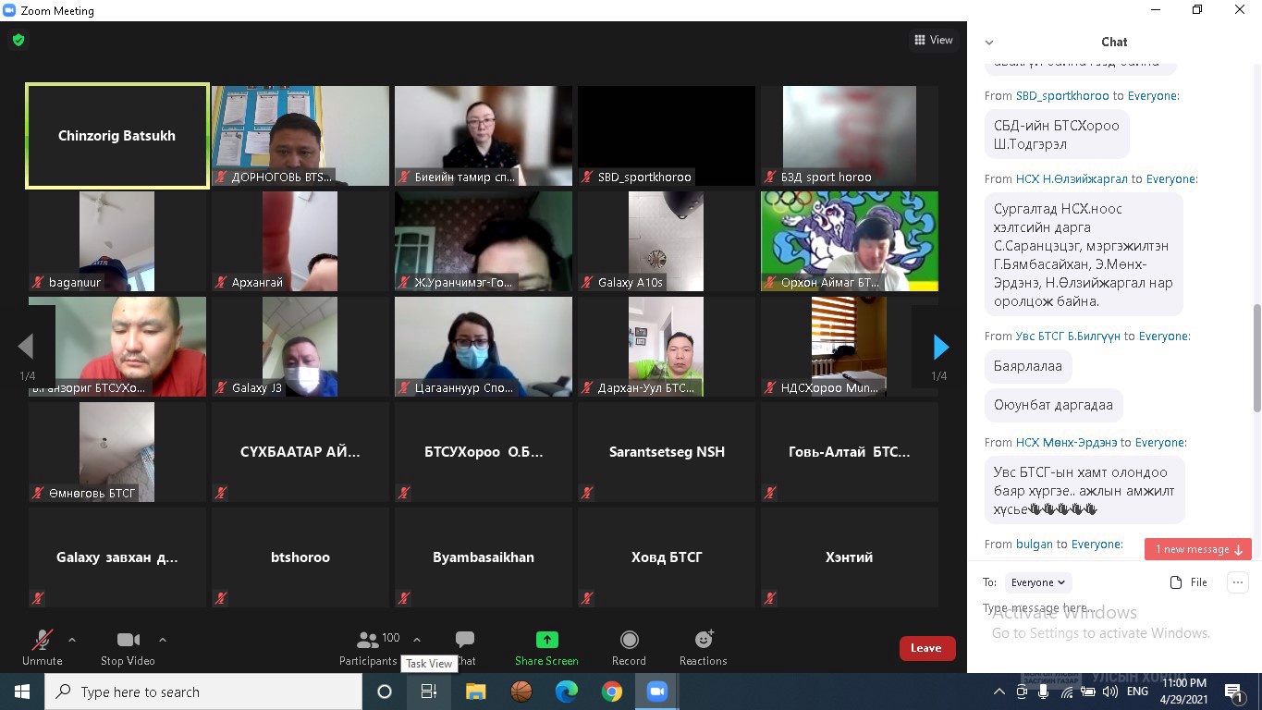Screen dimensions: 1262x710
Task: Click sender НСХ Мөнх-Эрдэнэ in chat
Action: [x=1066, y=442]
